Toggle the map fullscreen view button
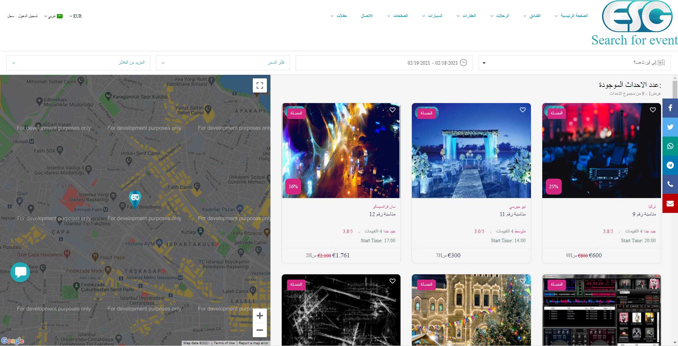Viewport: 678px width, 346px height. tap(260, 85)
